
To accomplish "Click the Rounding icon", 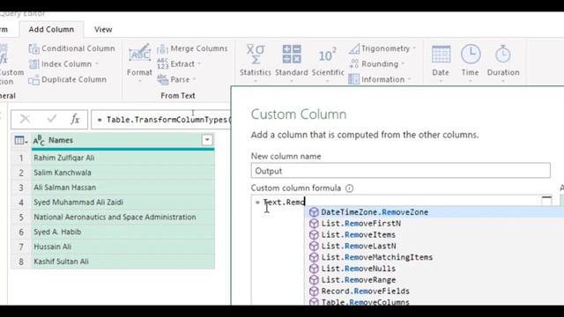I will click(354, 64).
